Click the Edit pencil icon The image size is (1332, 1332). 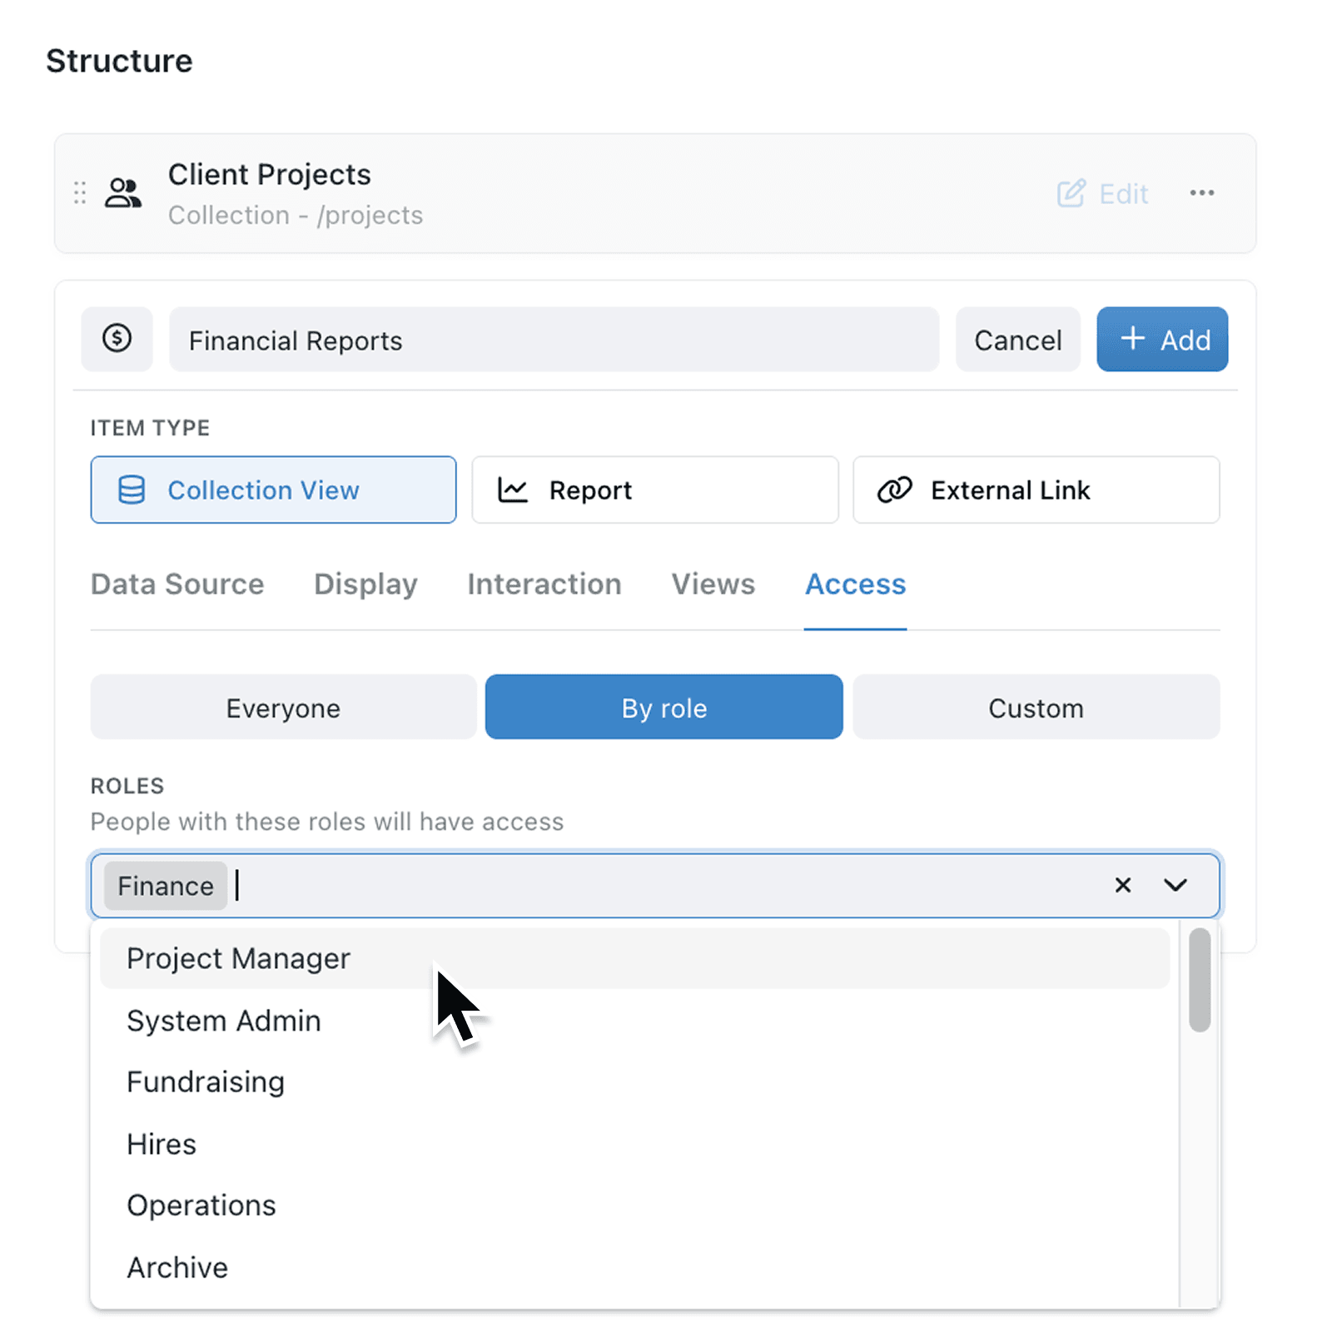click(1072, 193)
